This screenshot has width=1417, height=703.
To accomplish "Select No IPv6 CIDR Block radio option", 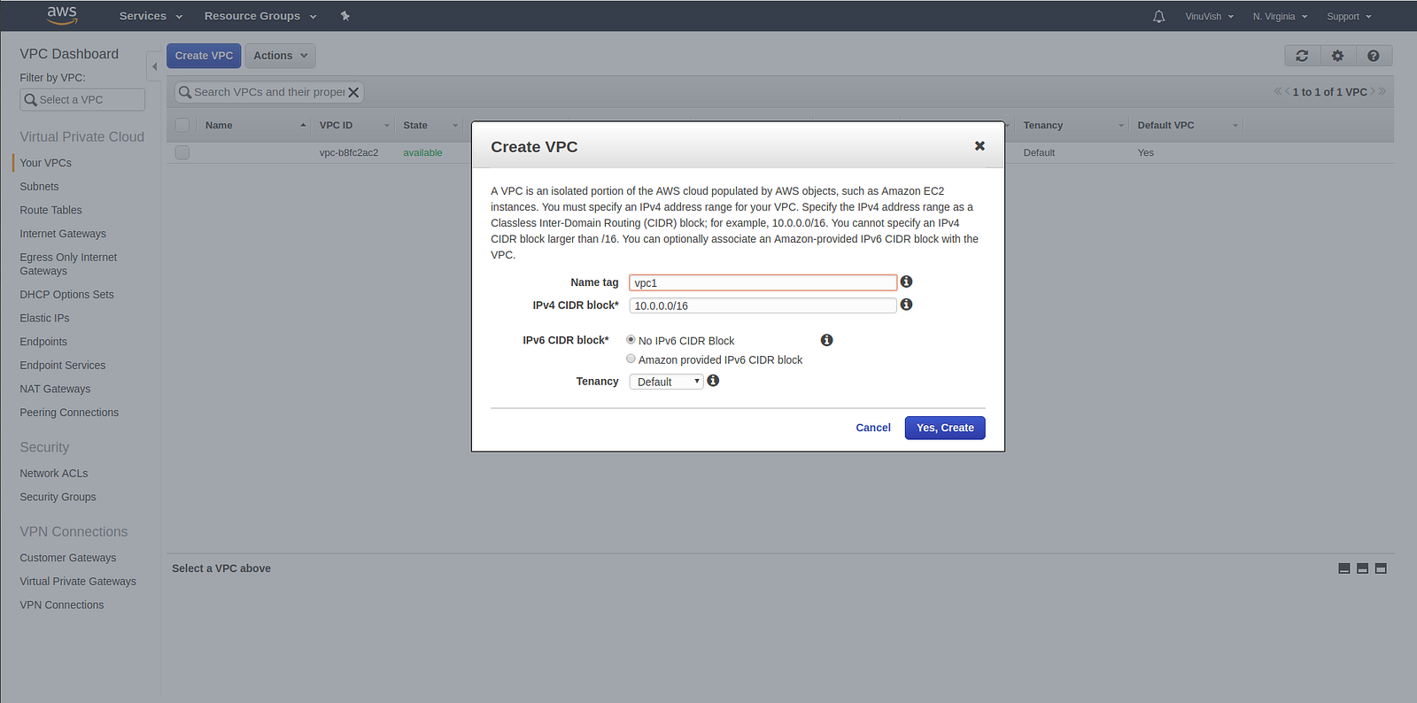I will click(x=631, y=340).
